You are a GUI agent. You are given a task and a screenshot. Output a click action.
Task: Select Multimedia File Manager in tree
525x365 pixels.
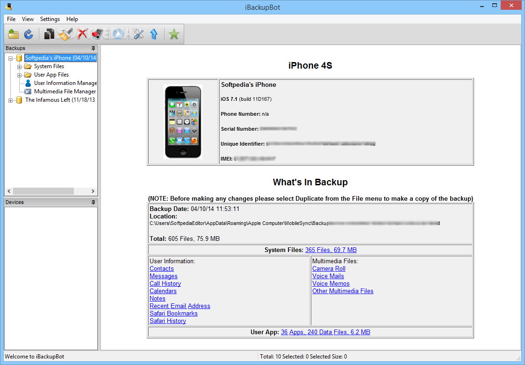(x=65, y=91)
